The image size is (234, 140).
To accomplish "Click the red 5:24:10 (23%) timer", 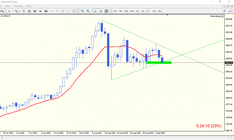I will click(x=209, y=126).
